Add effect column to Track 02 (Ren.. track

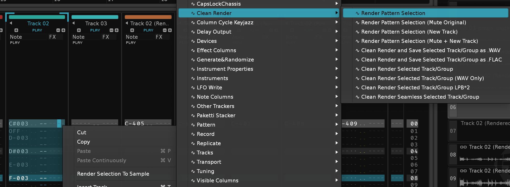(170, 30)
